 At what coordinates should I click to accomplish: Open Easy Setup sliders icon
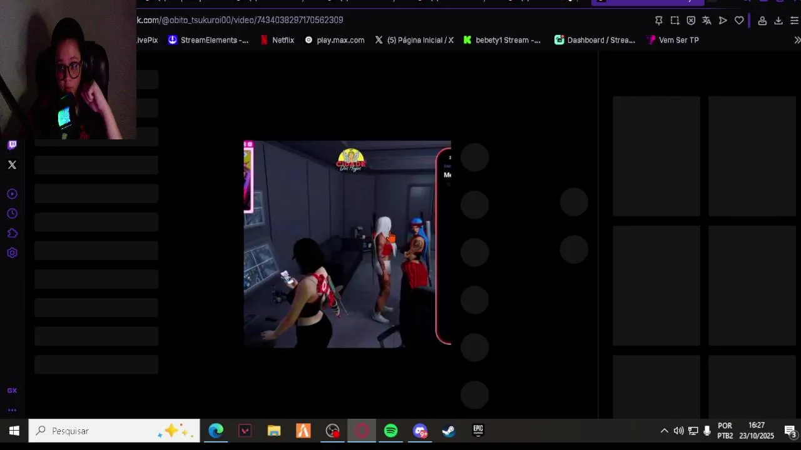(x=795, y=21)
